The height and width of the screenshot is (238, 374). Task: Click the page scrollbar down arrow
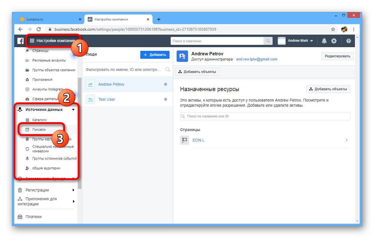(x=357, y=221)
